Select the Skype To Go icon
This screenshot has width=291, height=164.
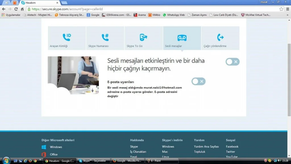[144, 37]
